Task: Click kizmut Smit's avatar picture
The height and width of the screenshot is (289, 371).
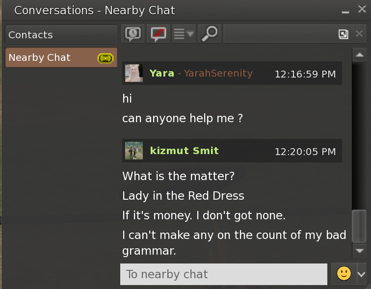Action: tap(133, 151)
